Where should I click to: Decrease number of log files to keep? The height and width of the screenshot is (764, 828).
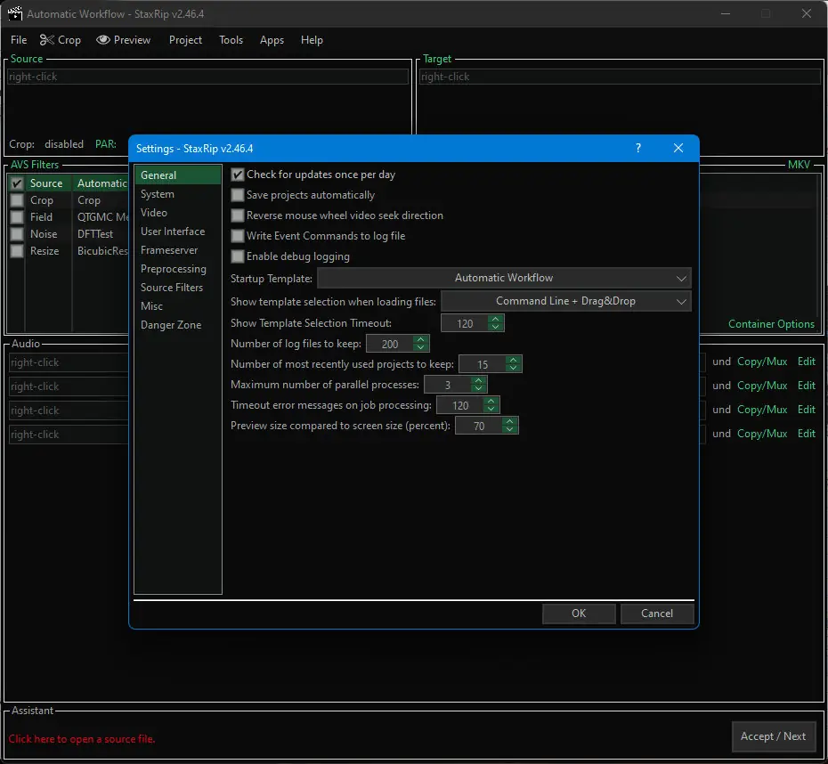[420, 347]
